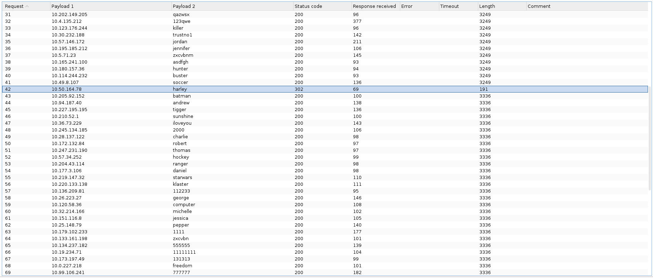Viewport: 653px width, 278px height.
Task: Select request 56 with payload klaster
Action: coord(180,184)
